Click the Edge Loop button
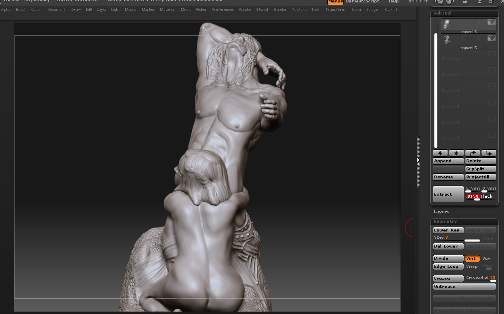Screen dimensions: 504x314 coord(448,266)
